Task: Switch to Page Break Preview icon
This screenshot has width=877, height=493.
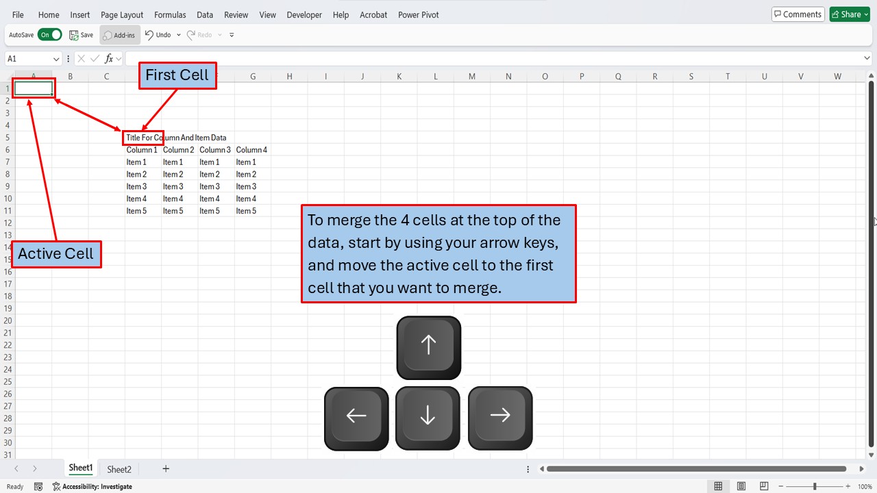Action: coord(764,486)
